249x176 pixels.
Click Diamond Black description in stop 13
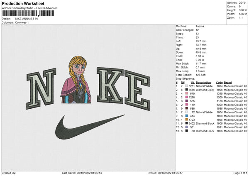point(205,131)
